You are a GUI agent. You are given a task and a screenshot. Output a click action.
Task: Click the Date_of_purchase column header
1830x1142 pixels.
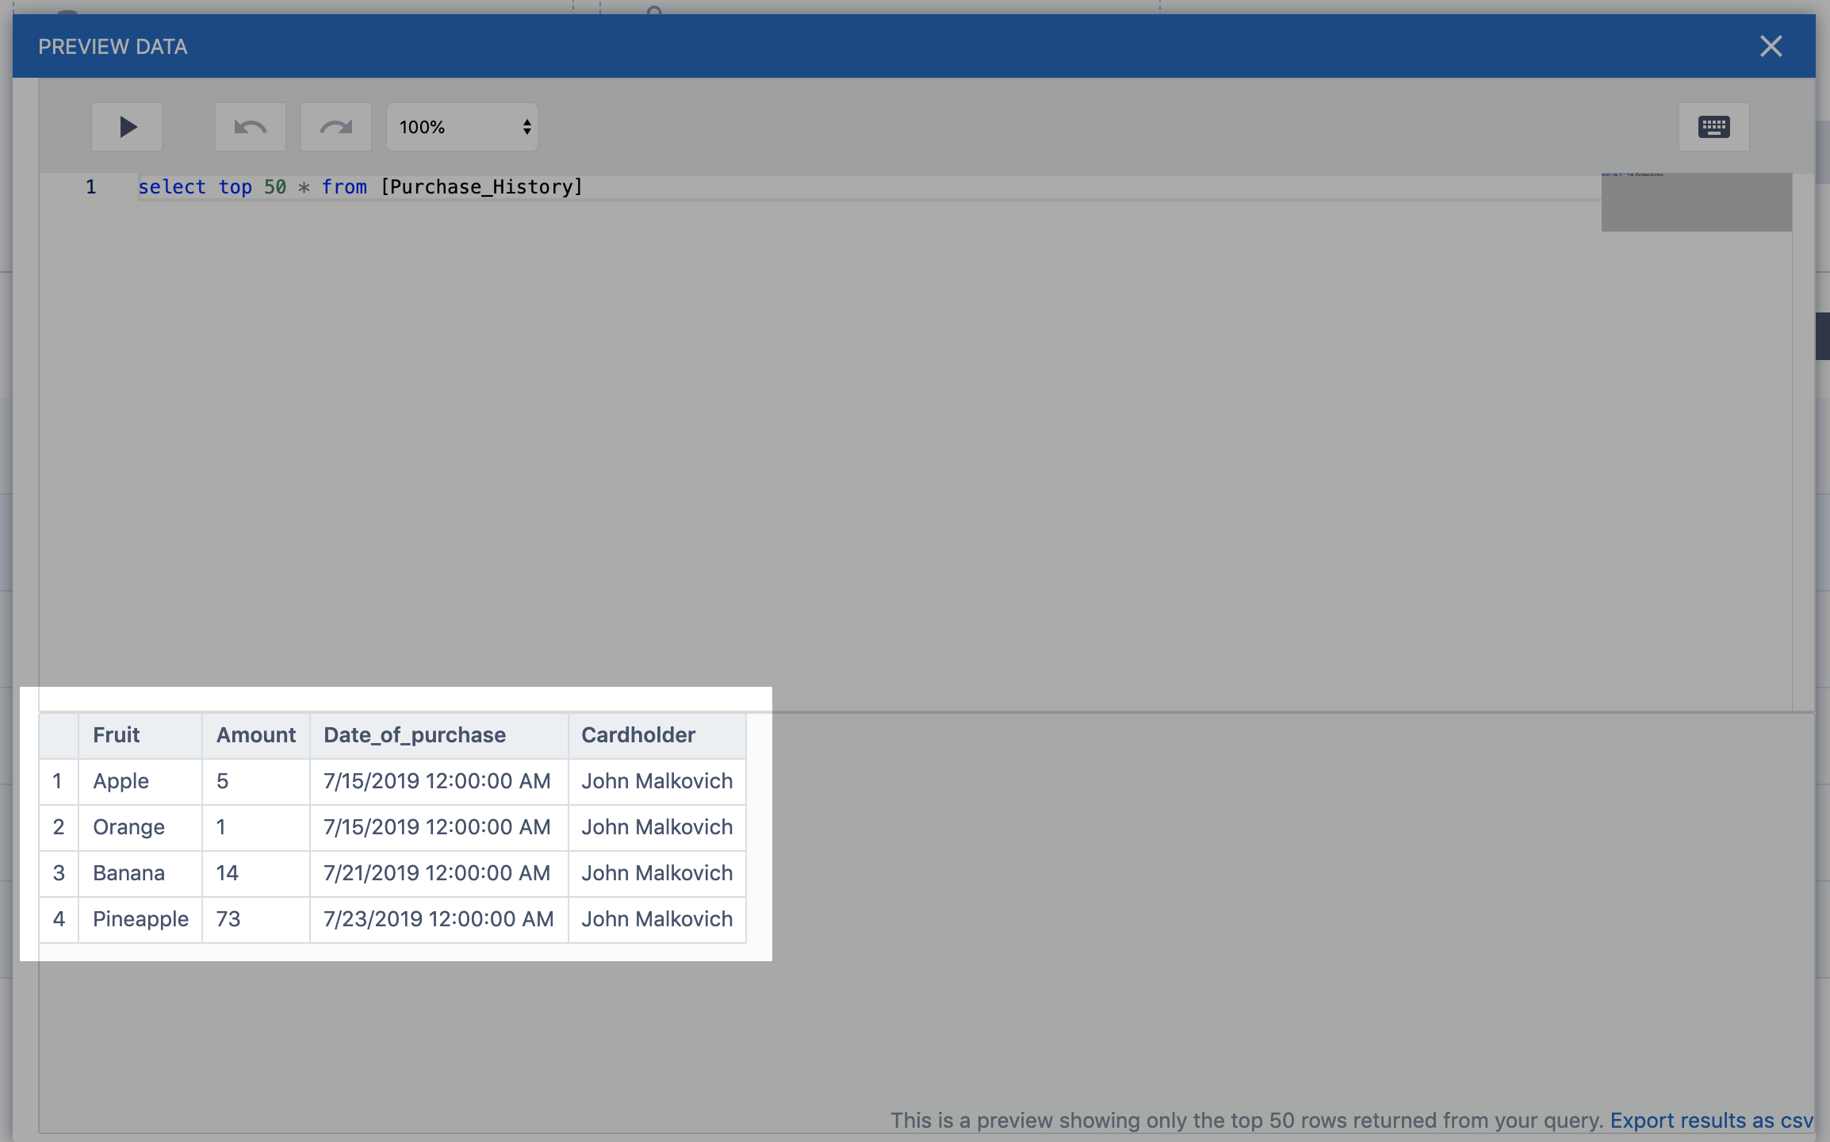pyautogui.click(x=415, y=735)
